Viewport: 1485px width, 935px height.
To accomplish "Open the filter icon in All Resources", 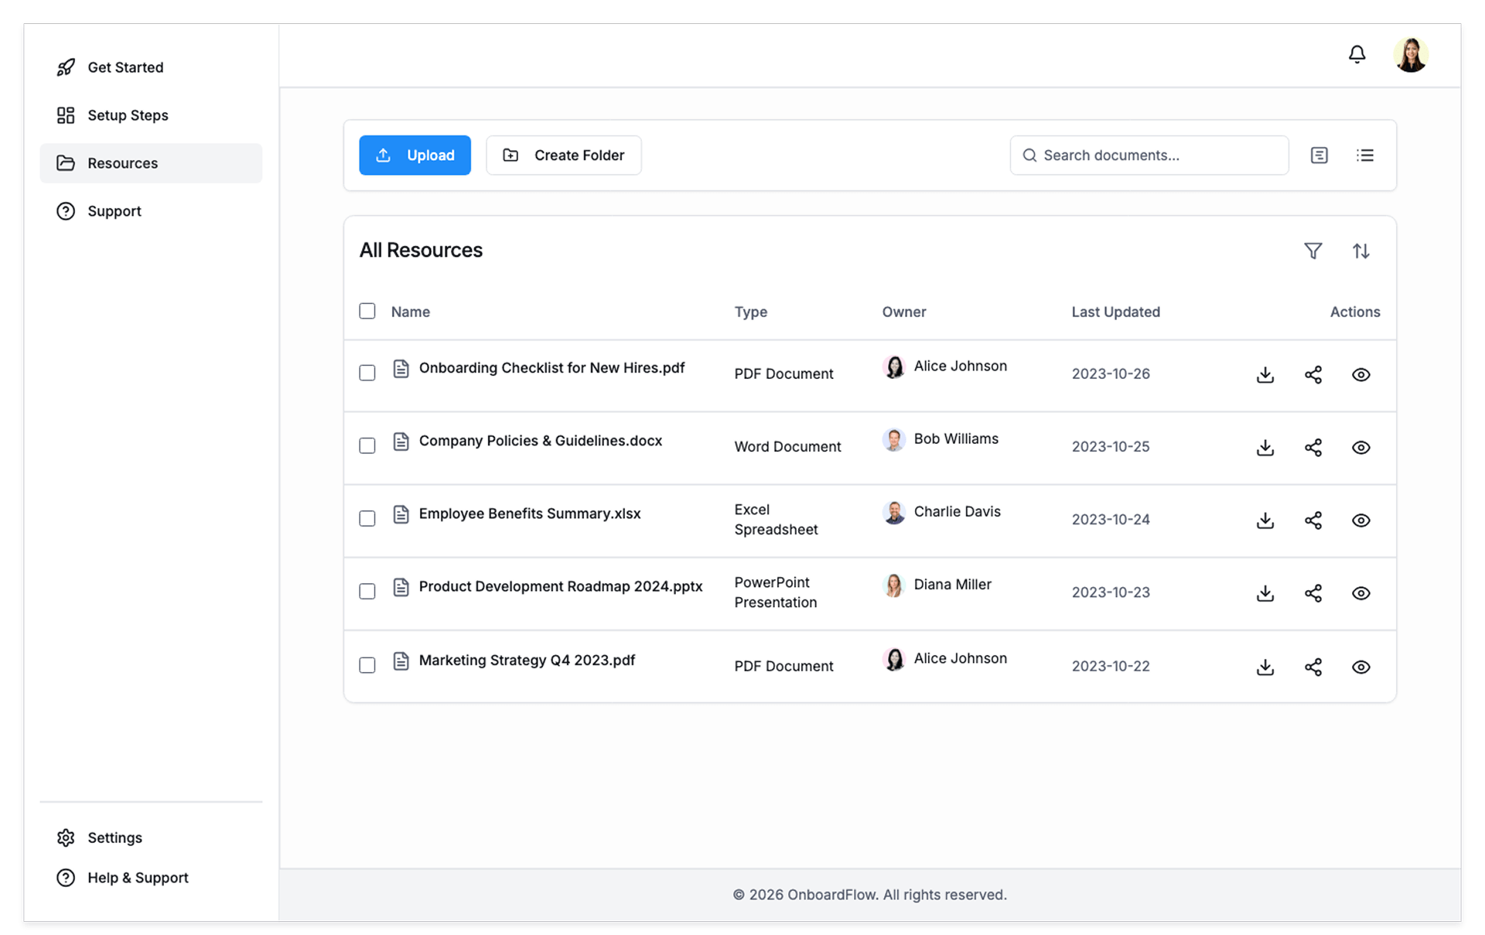I will [x=1313, y=251].
